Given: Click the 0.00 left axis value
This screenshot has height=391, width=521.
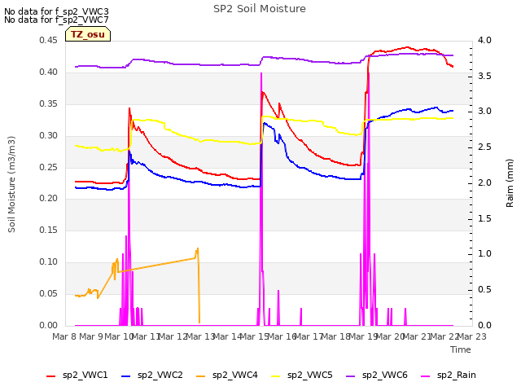Looking at the screenshot, I should point(49,325).
